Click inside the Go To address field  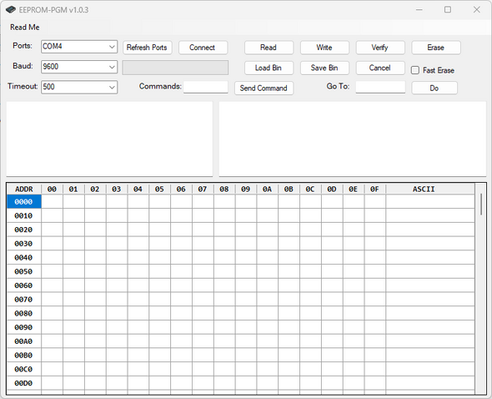click(380, 87)
